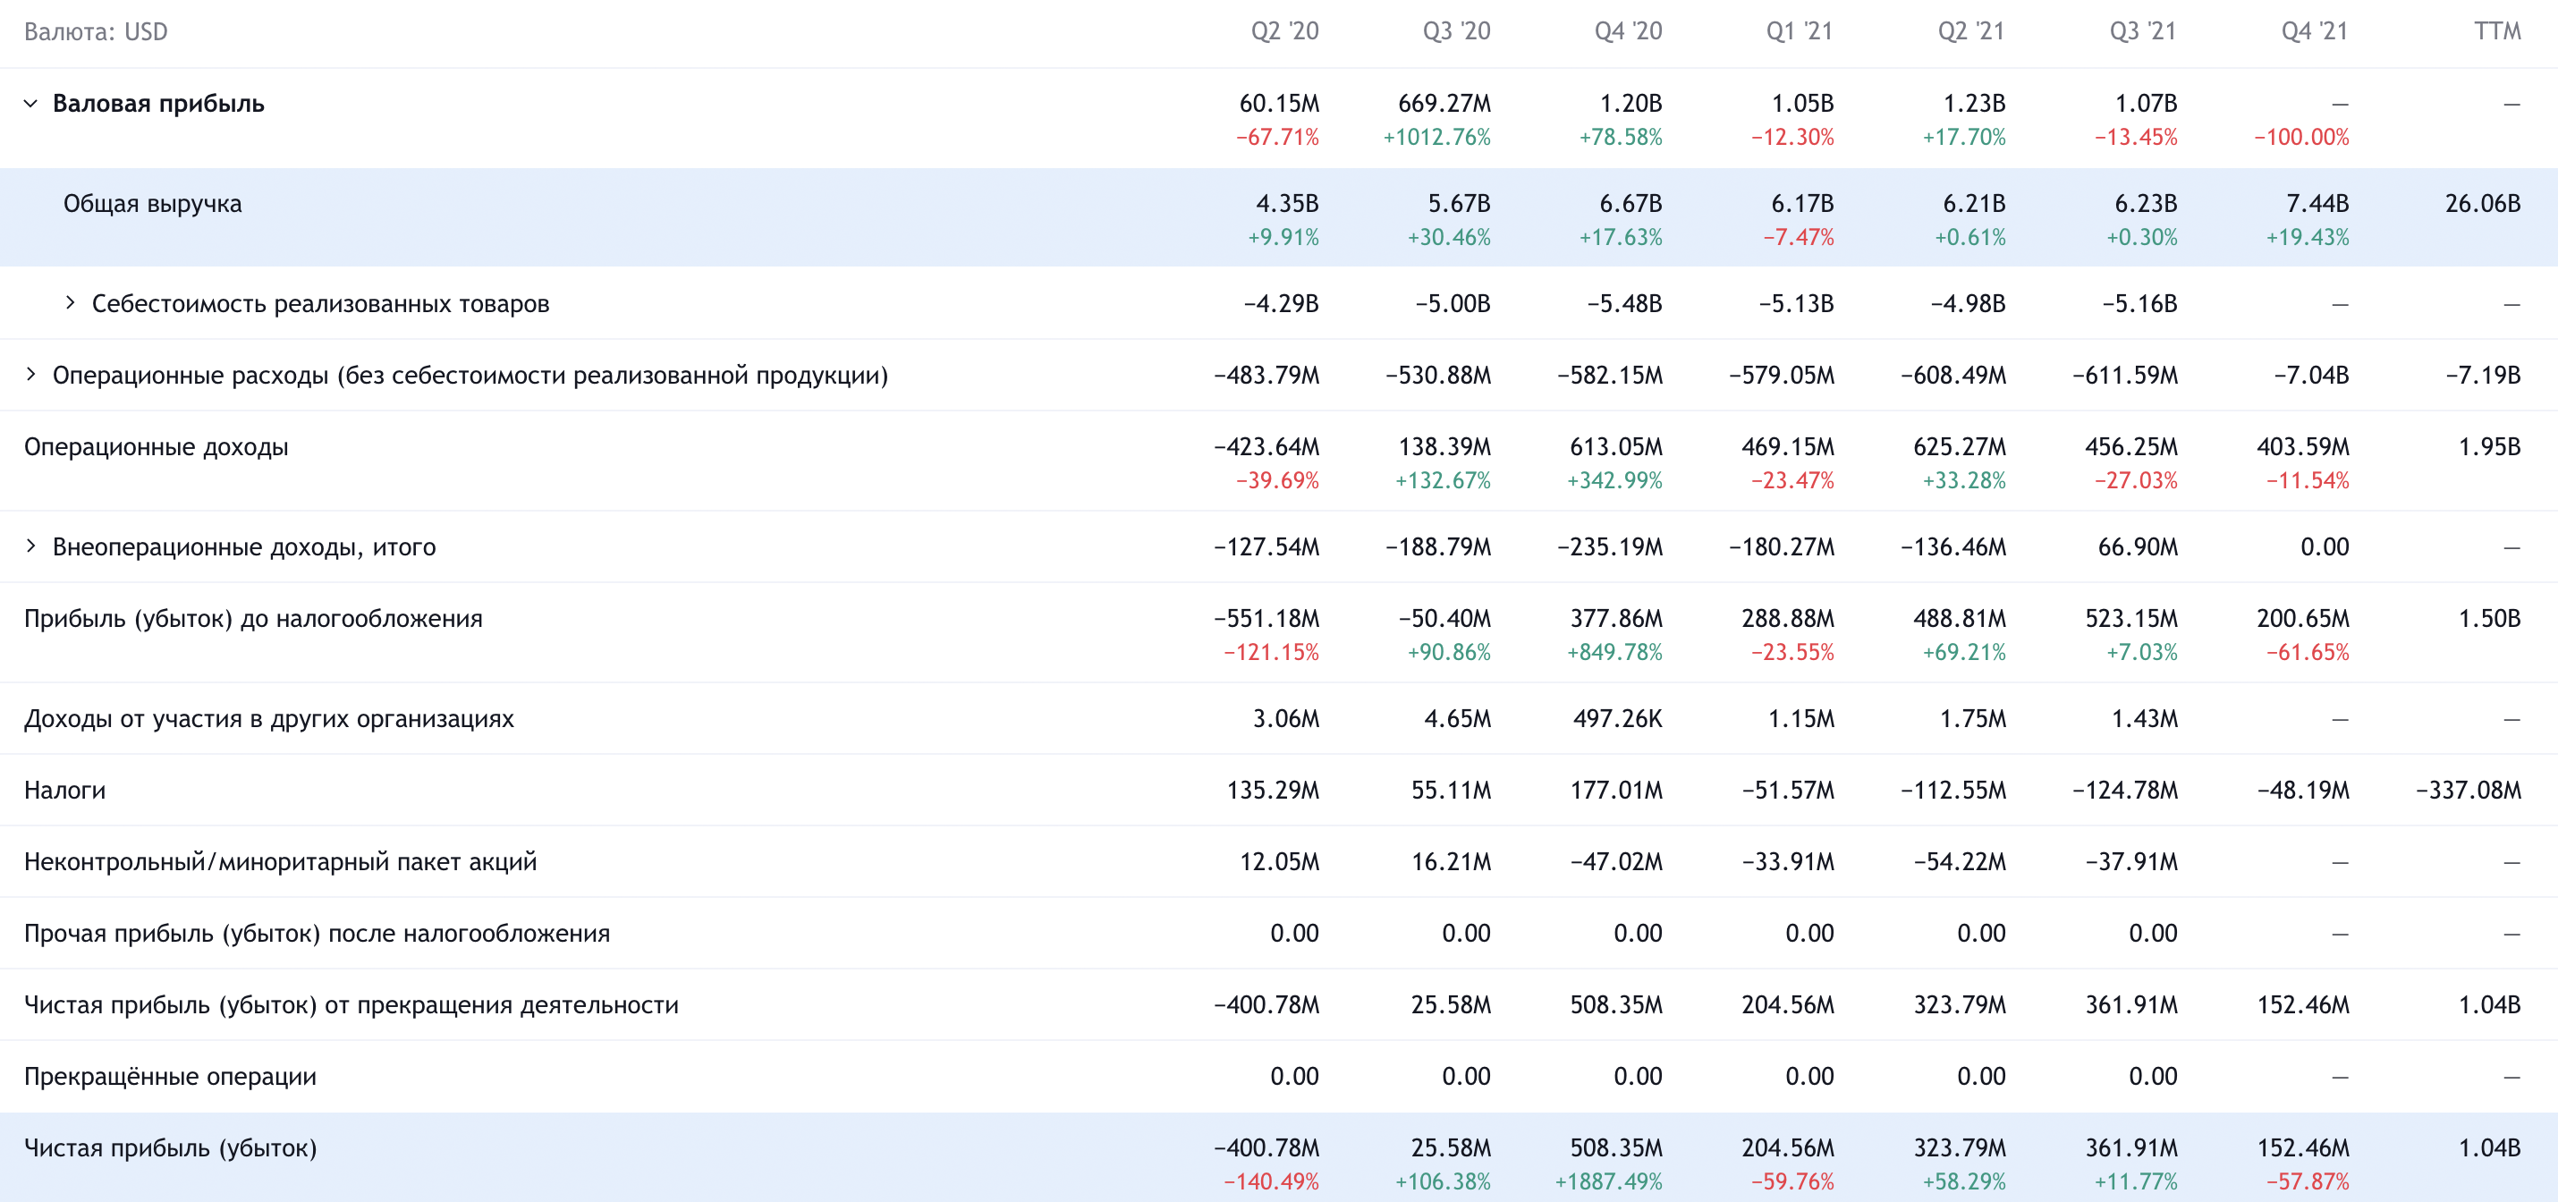Viewport: 2558px width, 1202px height.
Task: Click the TTM column header
Action: pos(2497,32)
